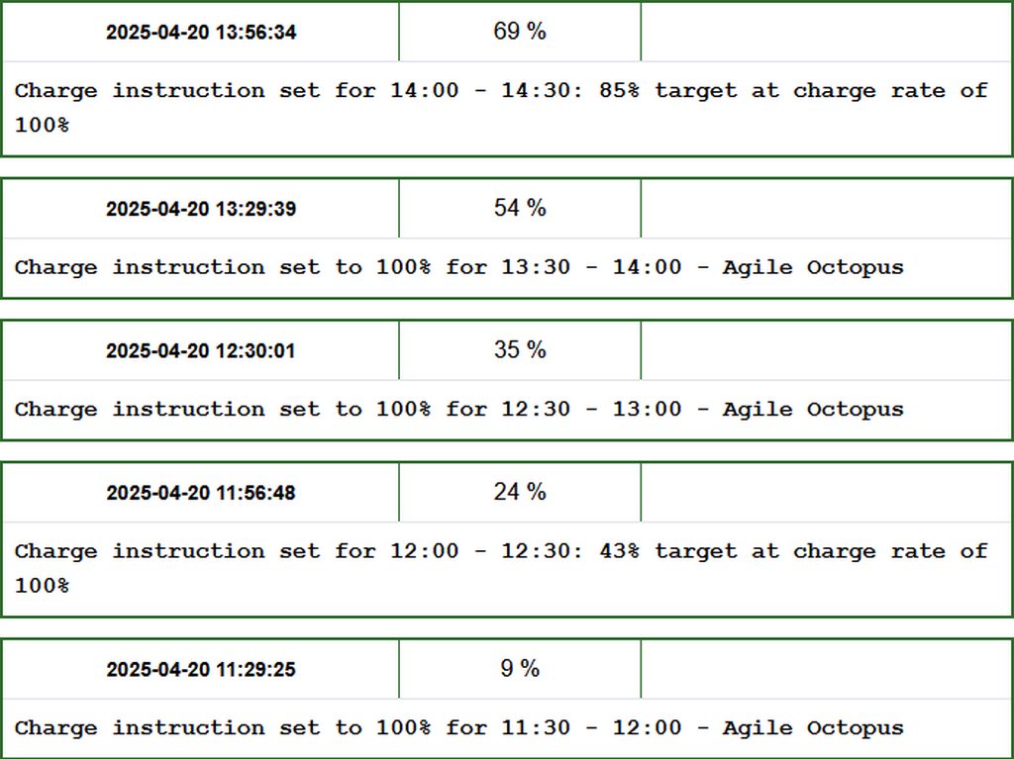This screenshot has height=759, width=1014.
Task: Select the 11:30 - 12:00 Agile Octopus message
Action: click(x=459, y=728)
